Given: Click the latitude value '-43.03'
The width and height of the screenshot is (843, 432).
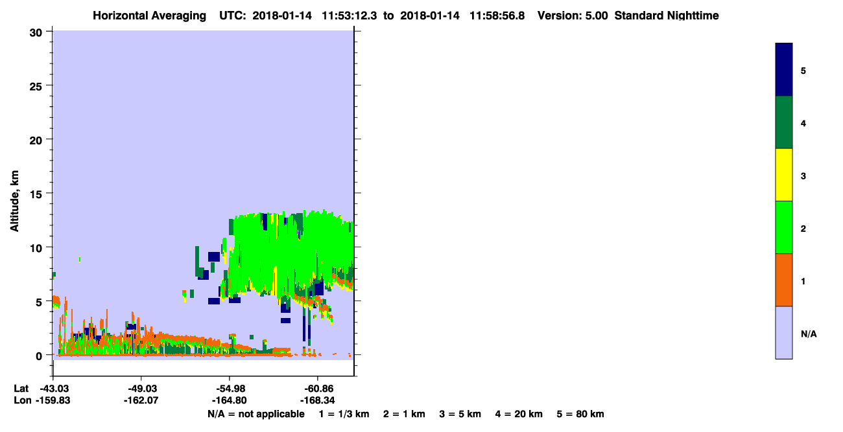Looking at the screenshot, I should pyautogui.click(x=53, y=389).
